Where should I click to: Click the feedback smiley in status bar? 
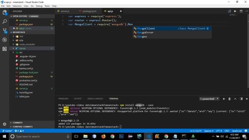(x=246, y=131)
